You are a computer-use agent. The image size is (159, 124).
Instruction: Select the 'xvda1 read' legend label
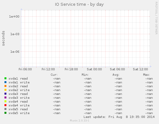[18, 79]
